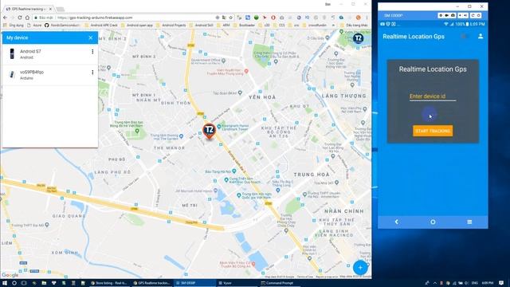Click the rotate icon in mirror toolbar

point(473,15)
